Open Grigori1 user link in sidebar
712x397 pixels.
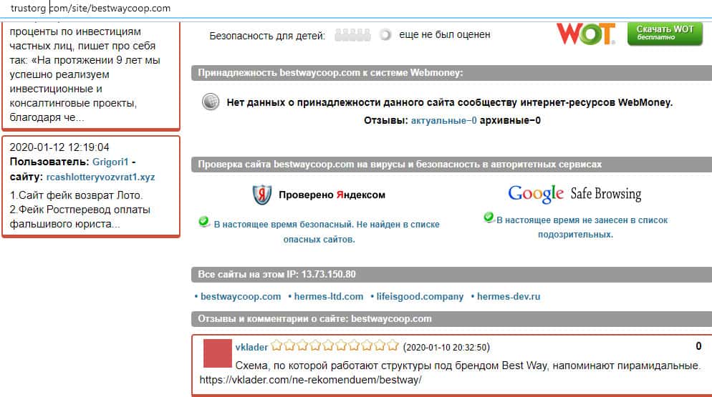[x=110, y=162]
